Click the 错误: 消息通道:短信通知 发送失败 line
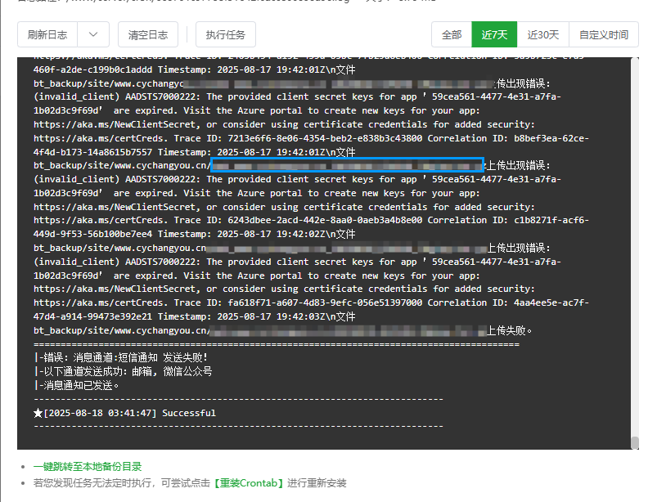648x502 pixels. click(120, 357)
